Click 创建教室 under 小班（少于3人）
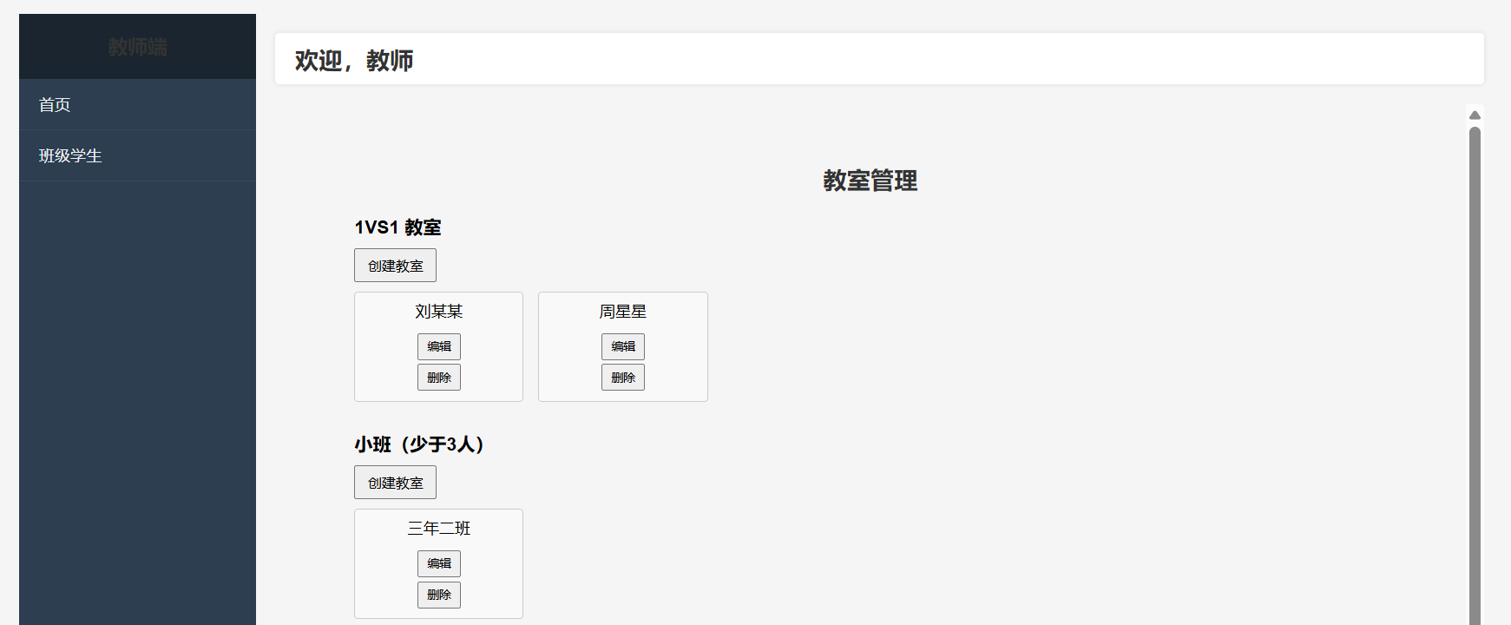 [x=395, y=482]
